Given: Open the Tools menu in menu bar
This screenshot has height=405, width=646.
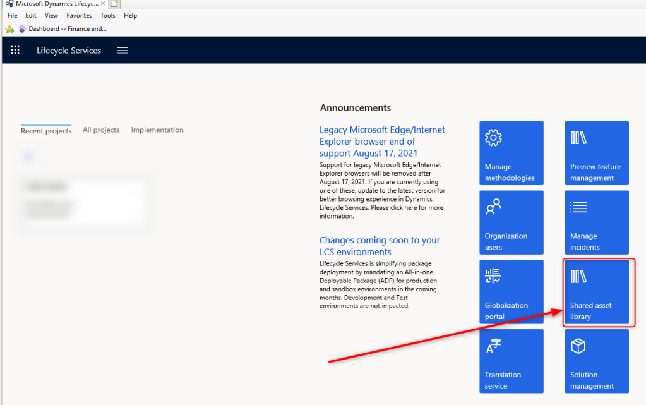Looking at the screenshot, I should [107, 15].
